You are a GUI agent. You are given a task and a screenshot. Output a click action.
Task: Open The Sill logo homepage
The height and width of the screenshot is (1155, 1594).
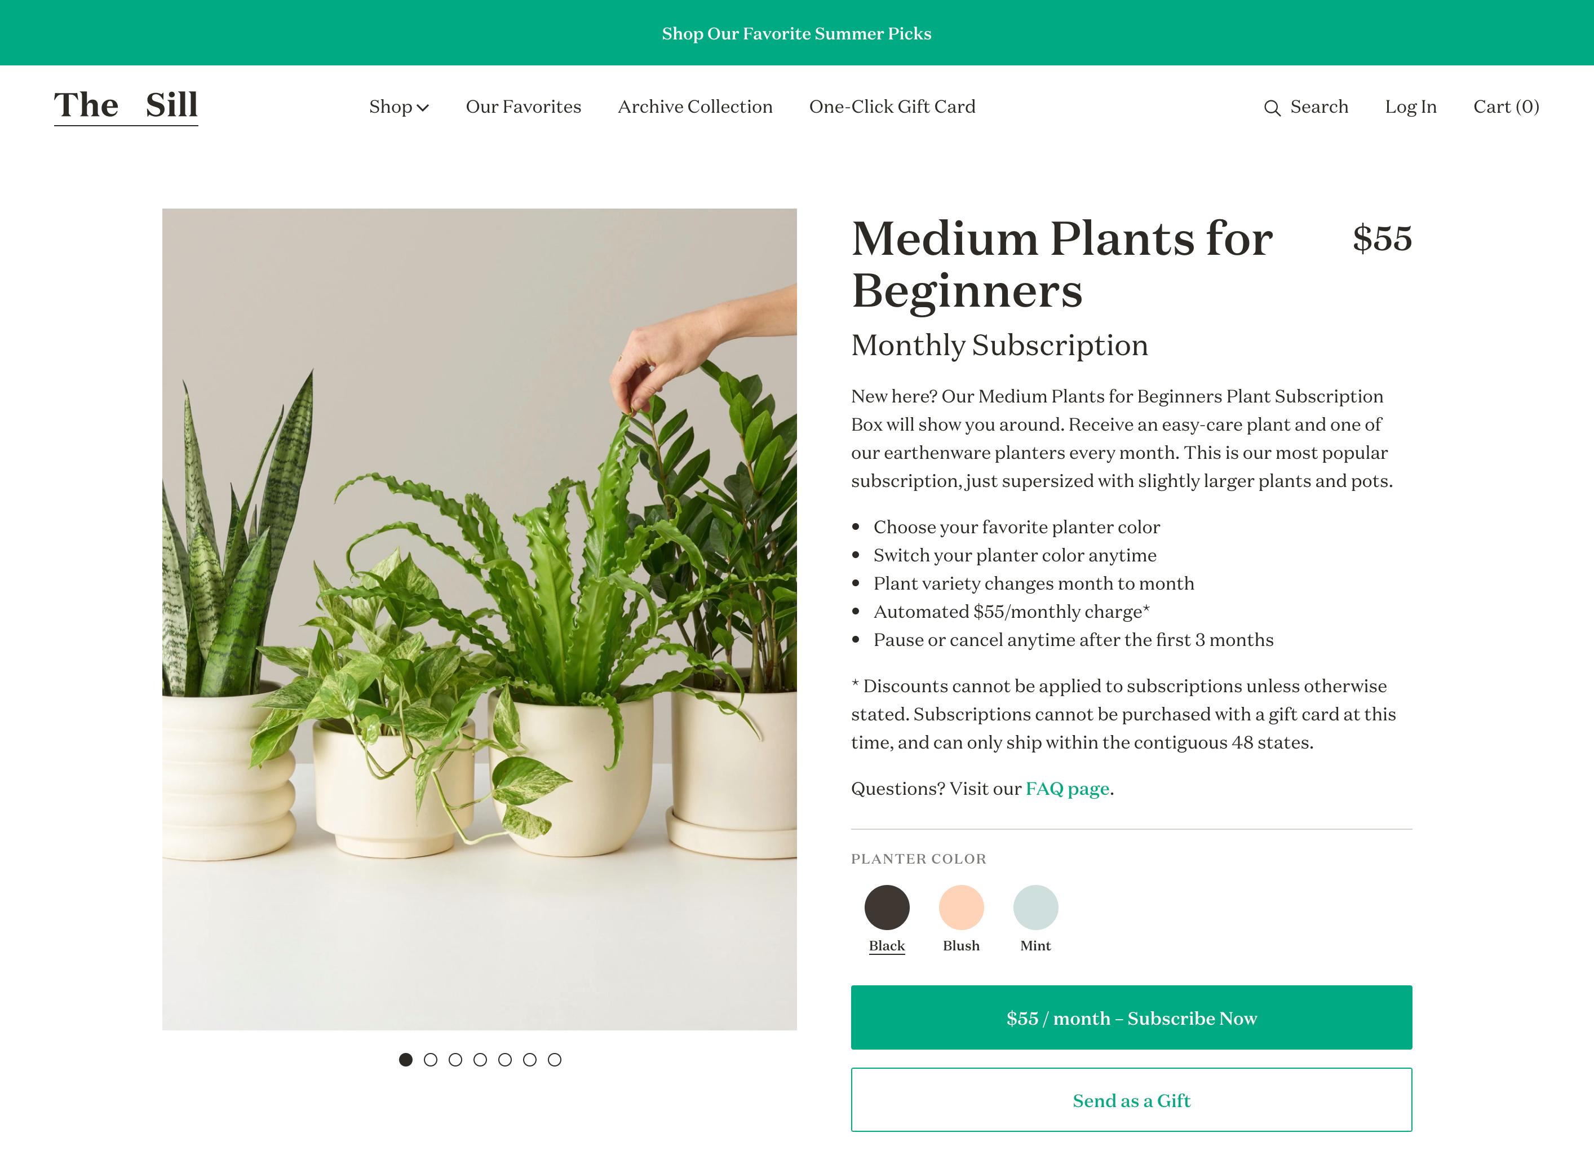126,106
